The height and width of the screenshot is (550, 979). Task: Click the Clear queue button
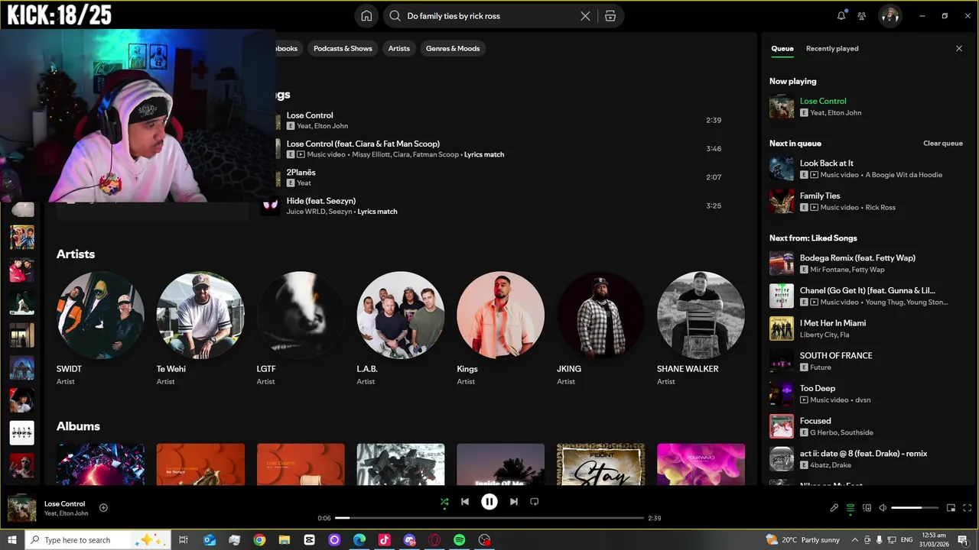(x=943, y=144)
